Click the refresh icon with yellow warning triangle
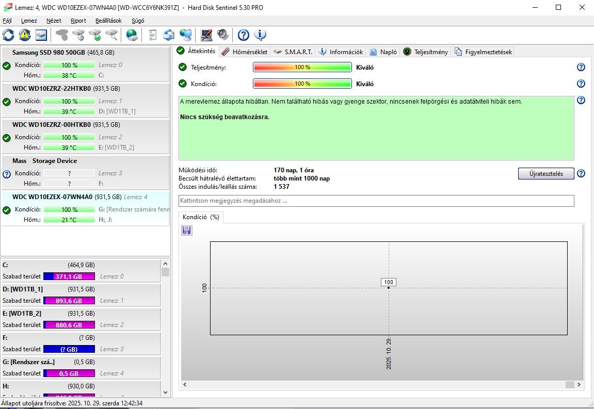The image size is (594, 409). [x=25, y=35]
